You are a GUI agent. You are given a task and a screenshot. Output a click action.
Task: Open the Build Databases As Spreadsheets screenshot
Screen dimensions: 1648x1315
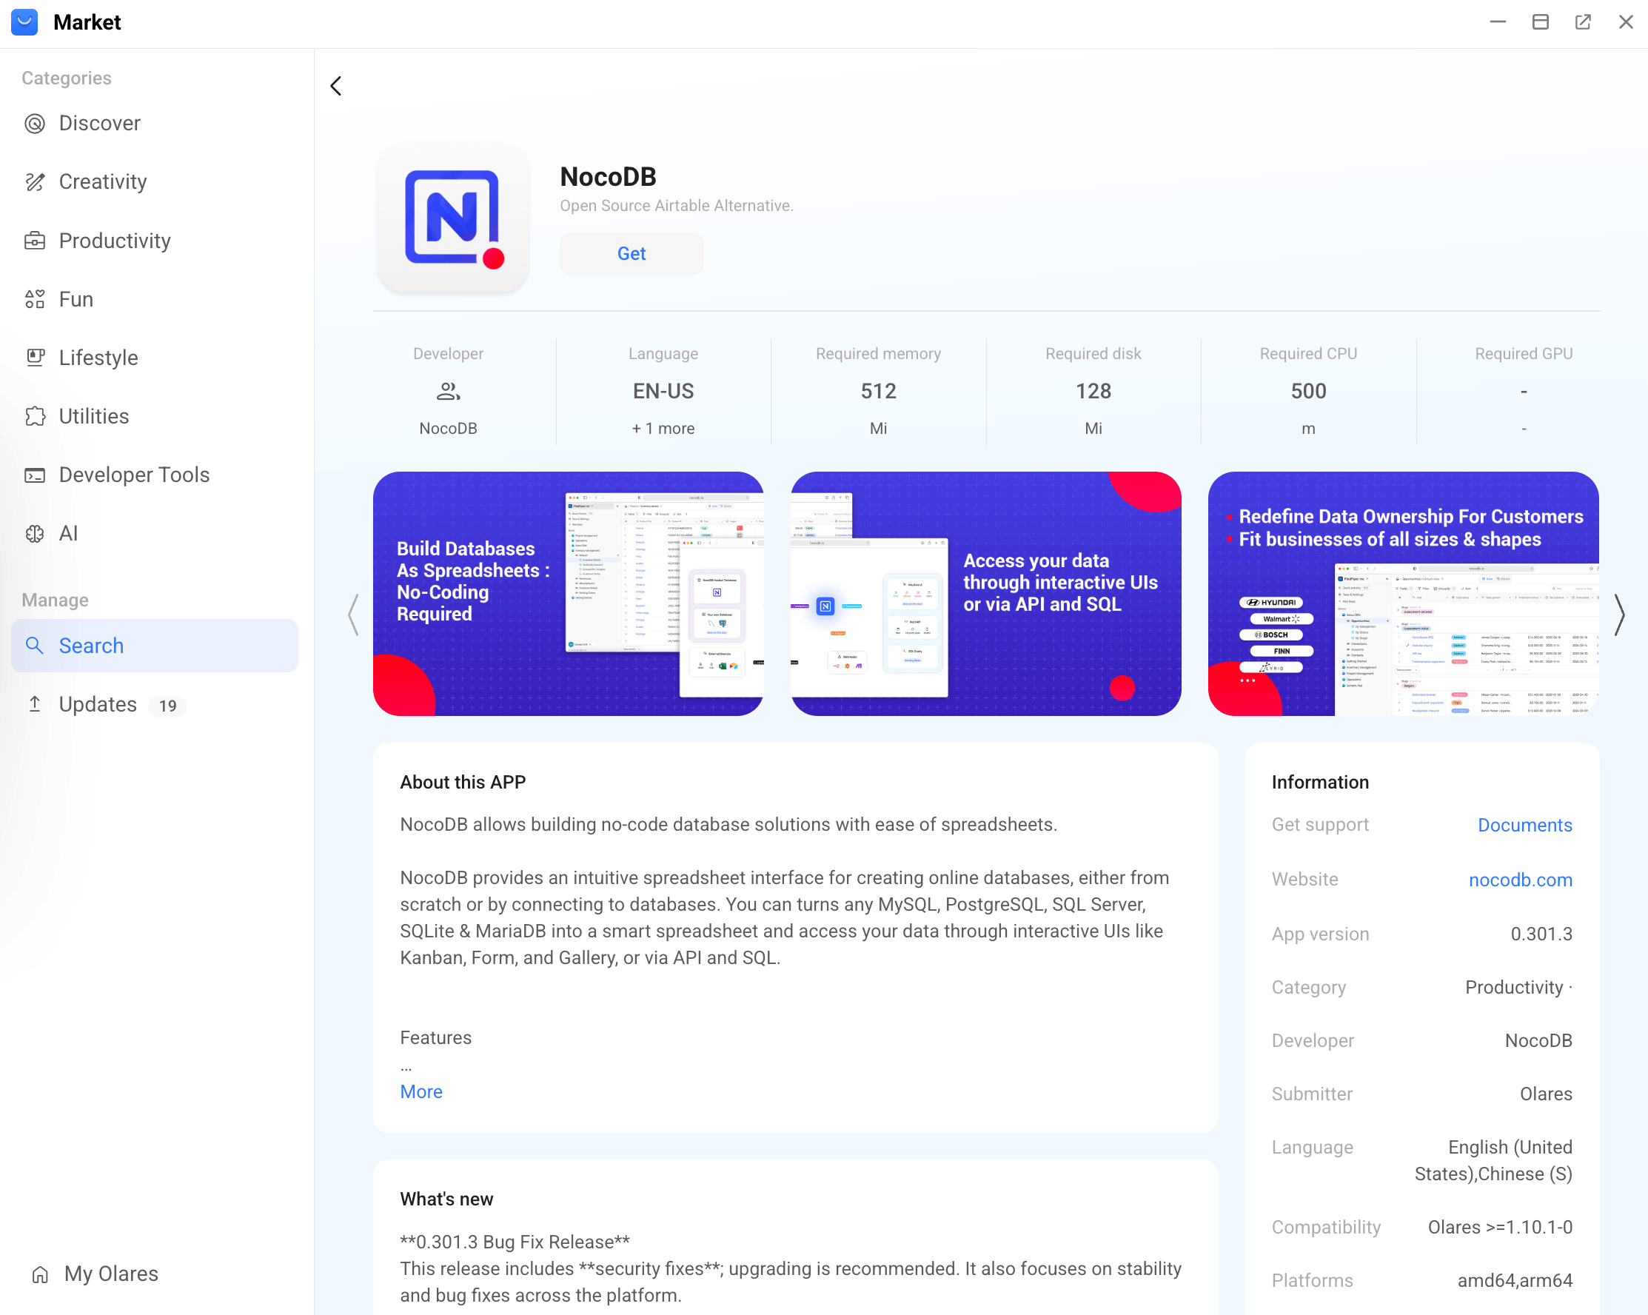click(568, 593)
